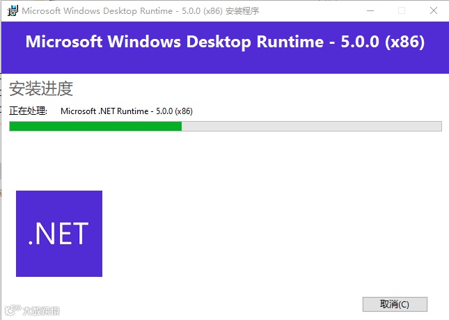Viewport: 449px width, 320px height.
Task: Click the purple banner title text
Action: (225, 42)
